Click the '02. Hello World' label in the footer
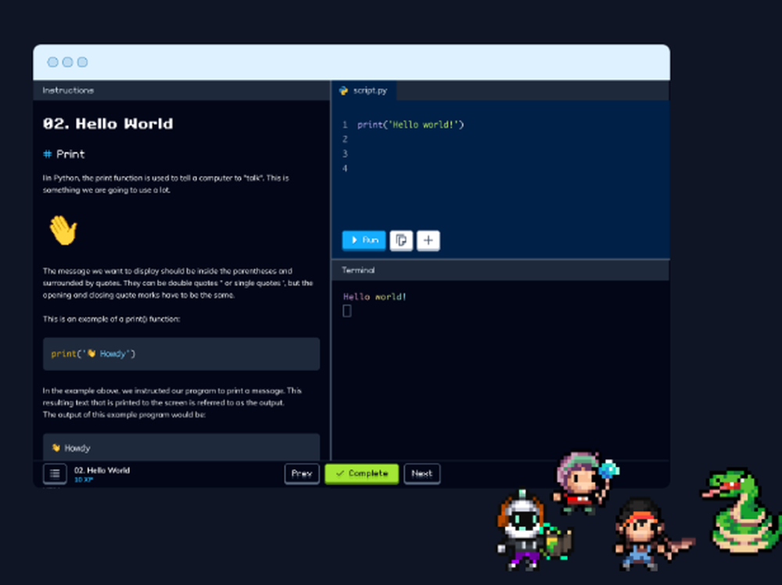 pos(102,470)
